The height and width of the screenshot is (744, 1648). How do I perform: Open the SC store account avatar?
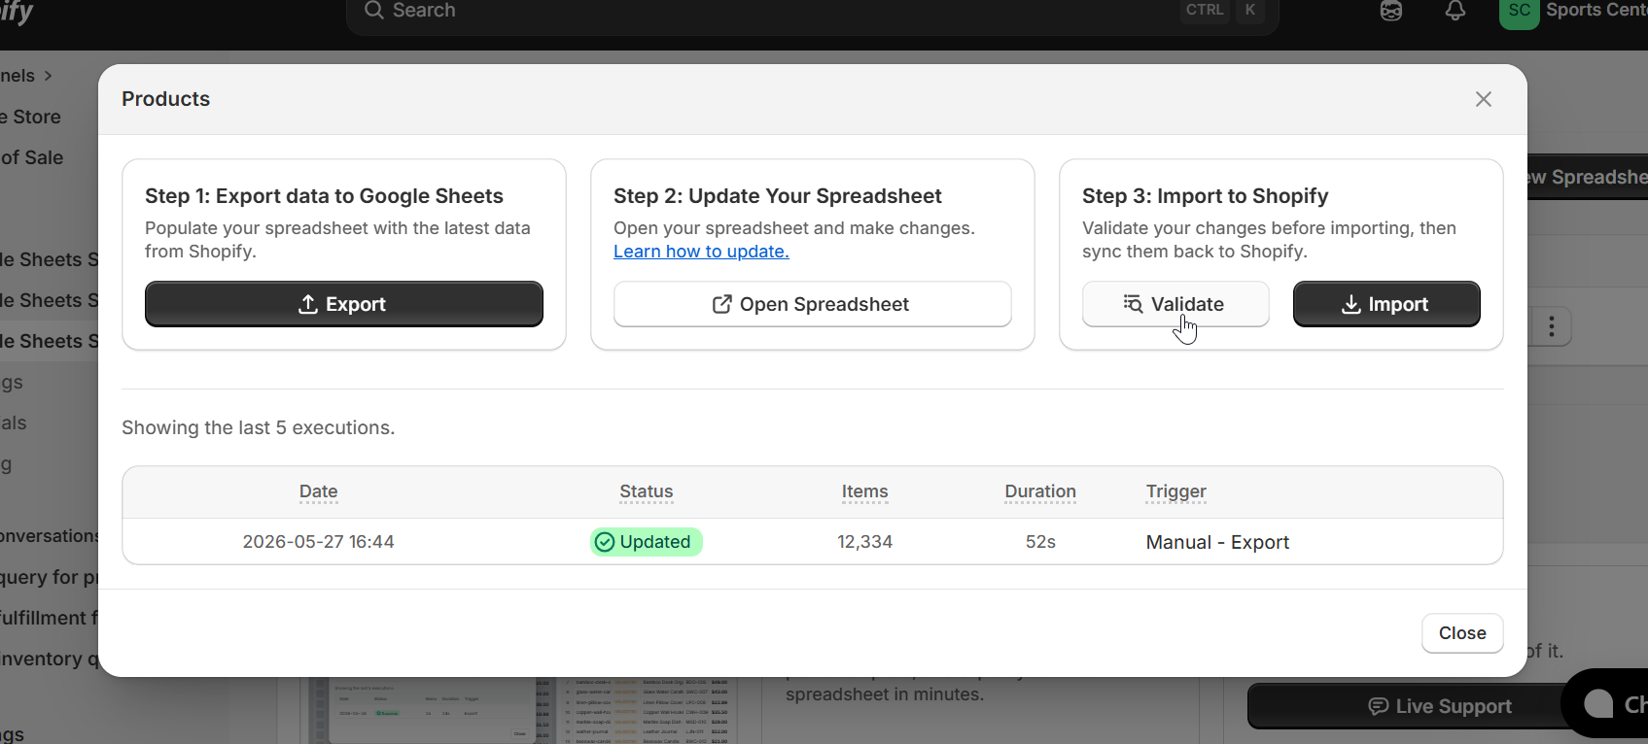1519,12
